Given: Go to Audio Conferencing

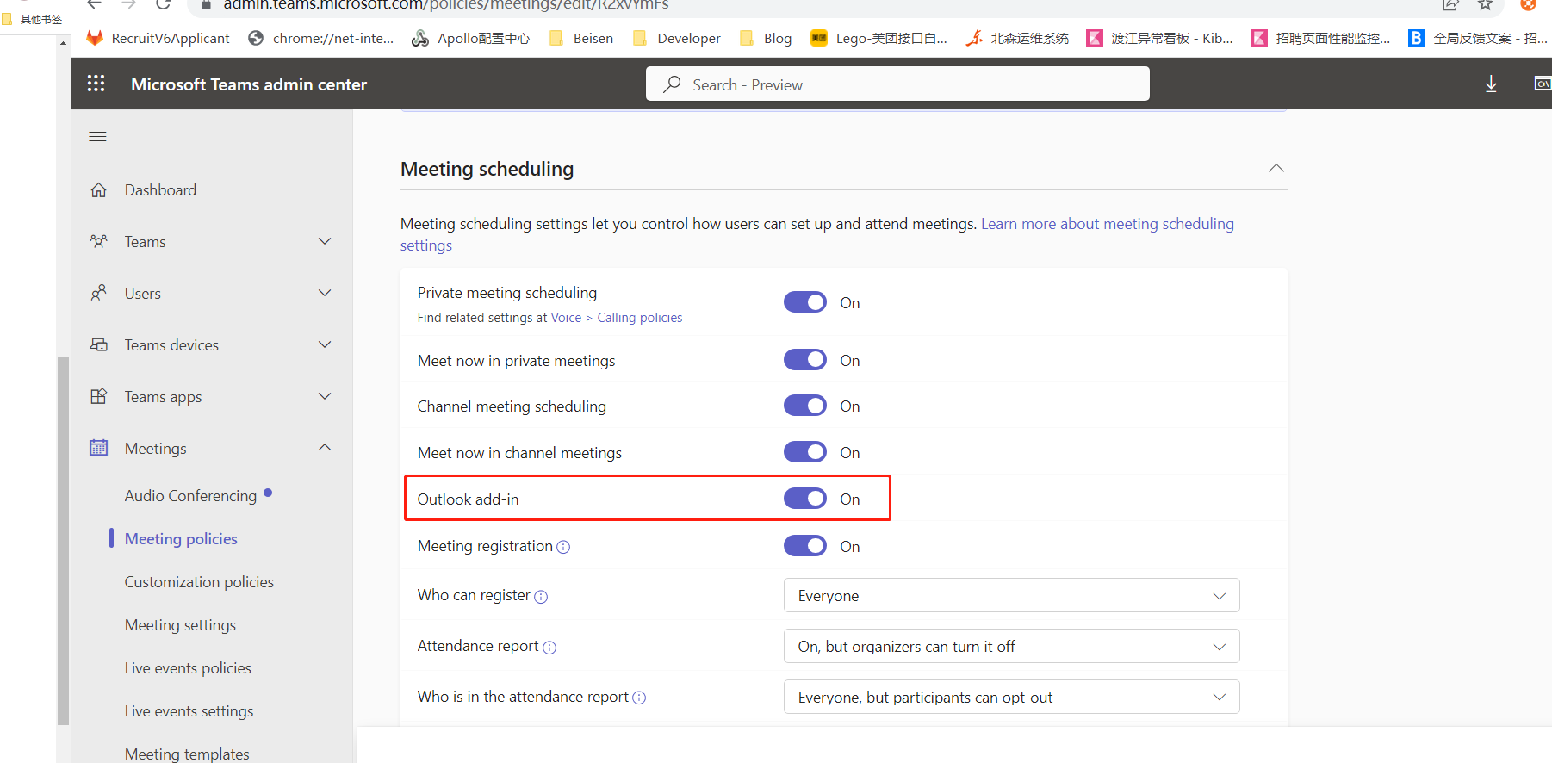Looking at the screenshot, I should [190, 496].
